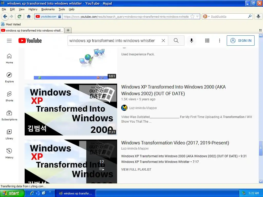The image size is (263, 197).
Task: Open URL history dropdown arrow
Action: pyautogui.click(x=198, y=16)
